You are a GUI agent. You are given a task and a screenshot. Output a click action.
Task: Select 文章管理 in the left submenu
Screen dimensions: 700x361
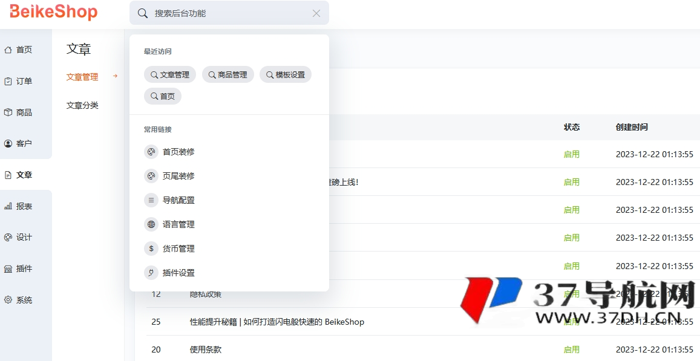tap(82, 77)
